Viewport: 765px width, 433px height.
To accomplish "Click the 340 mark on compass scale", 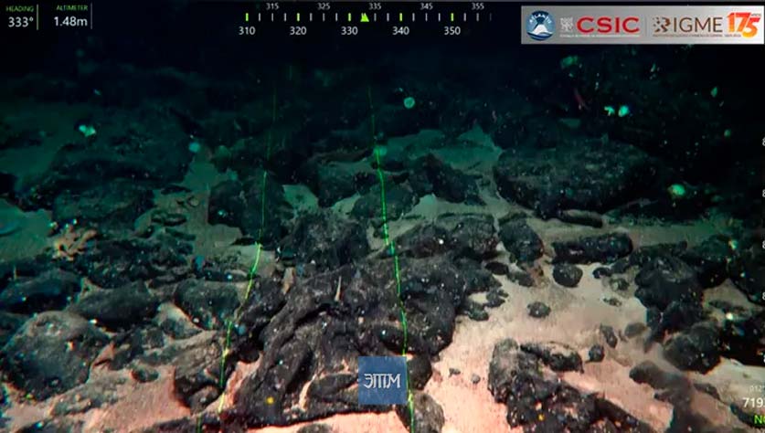I will coord(400,31).
